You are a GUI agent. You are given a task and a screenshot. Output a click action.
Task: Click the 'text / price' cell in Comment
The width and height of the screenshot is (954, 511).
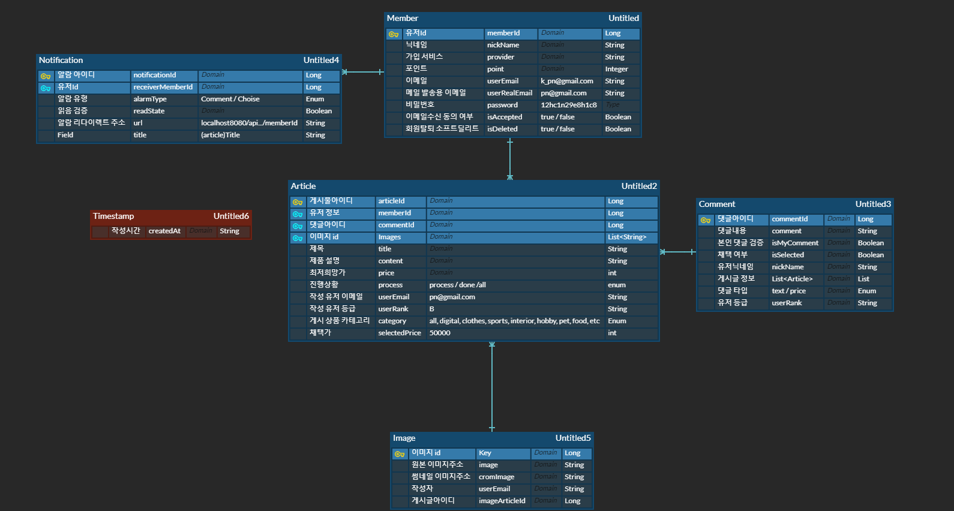point(797,291)
